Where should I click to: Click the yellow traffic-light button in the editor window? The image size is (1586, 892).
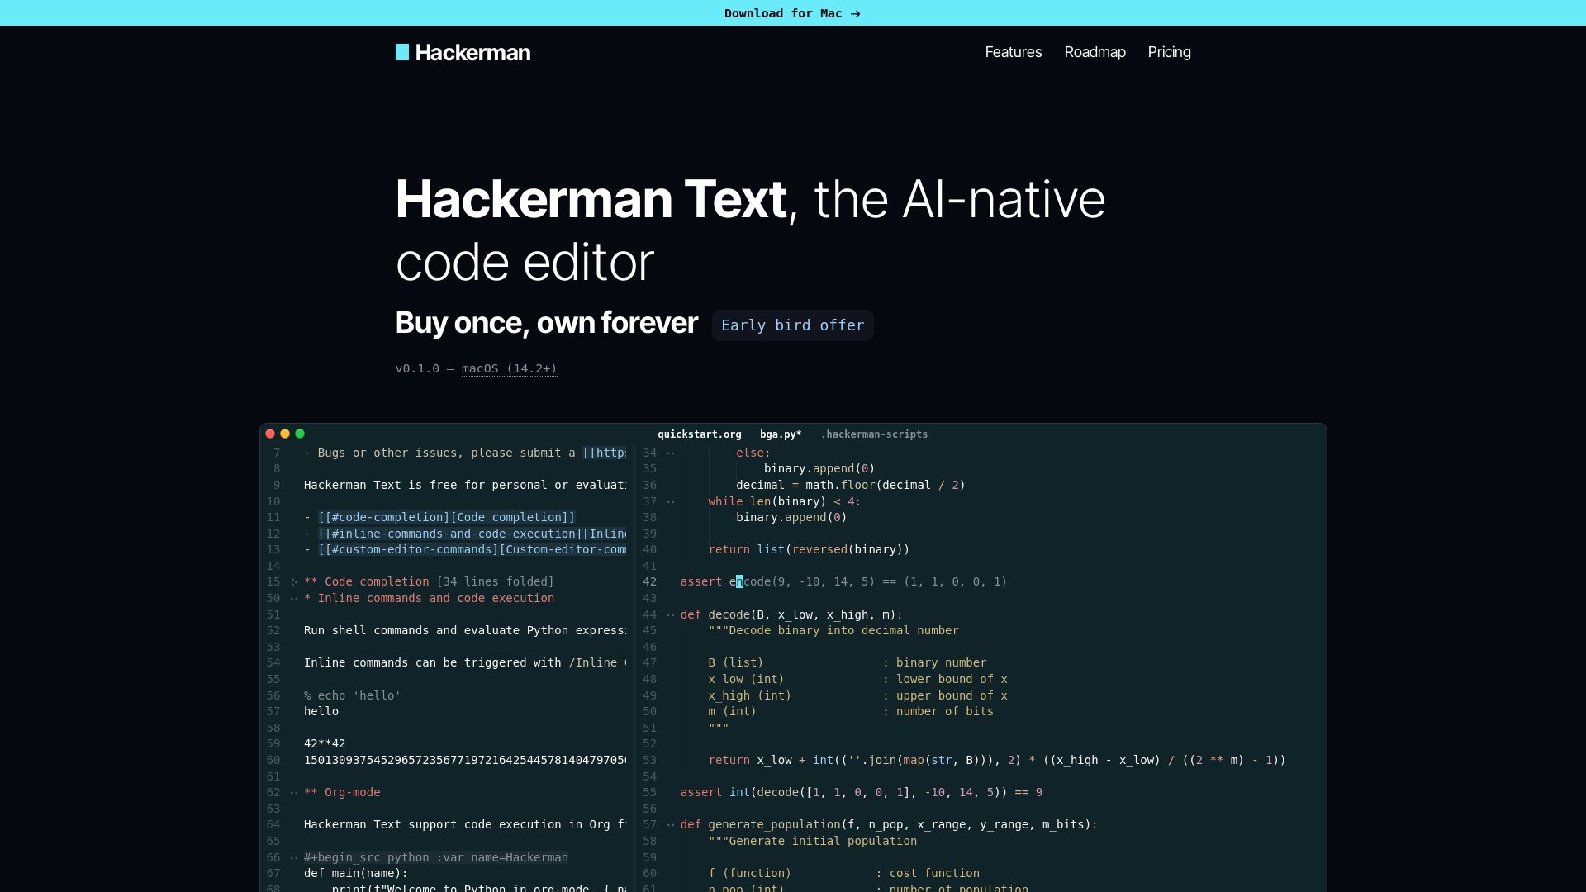pos(285,434)
